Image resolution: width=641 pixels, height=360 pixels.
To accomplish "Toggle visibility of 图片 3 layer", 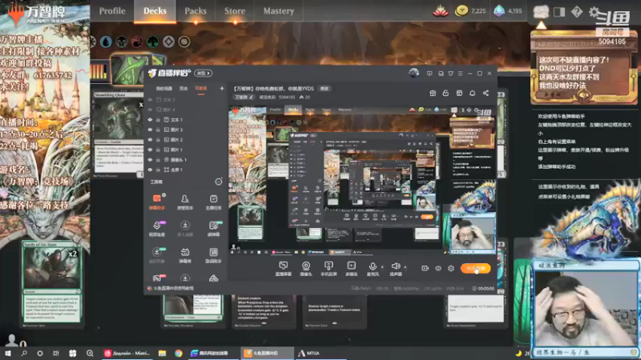I will tap(150, 130).
